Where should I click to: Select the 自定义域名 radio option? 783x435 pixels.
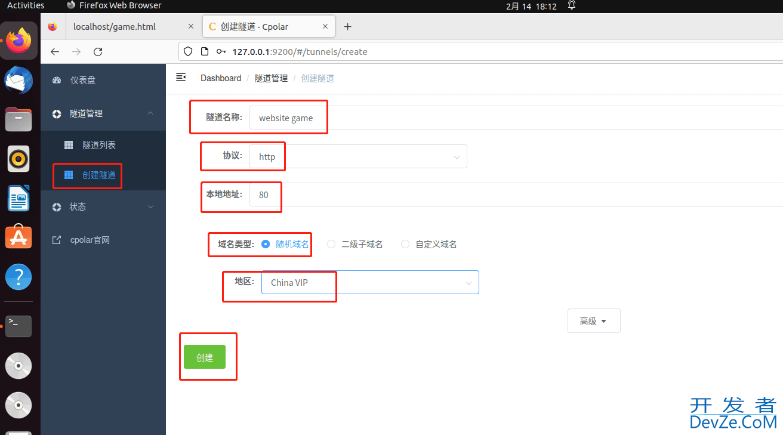pos(429,244)
